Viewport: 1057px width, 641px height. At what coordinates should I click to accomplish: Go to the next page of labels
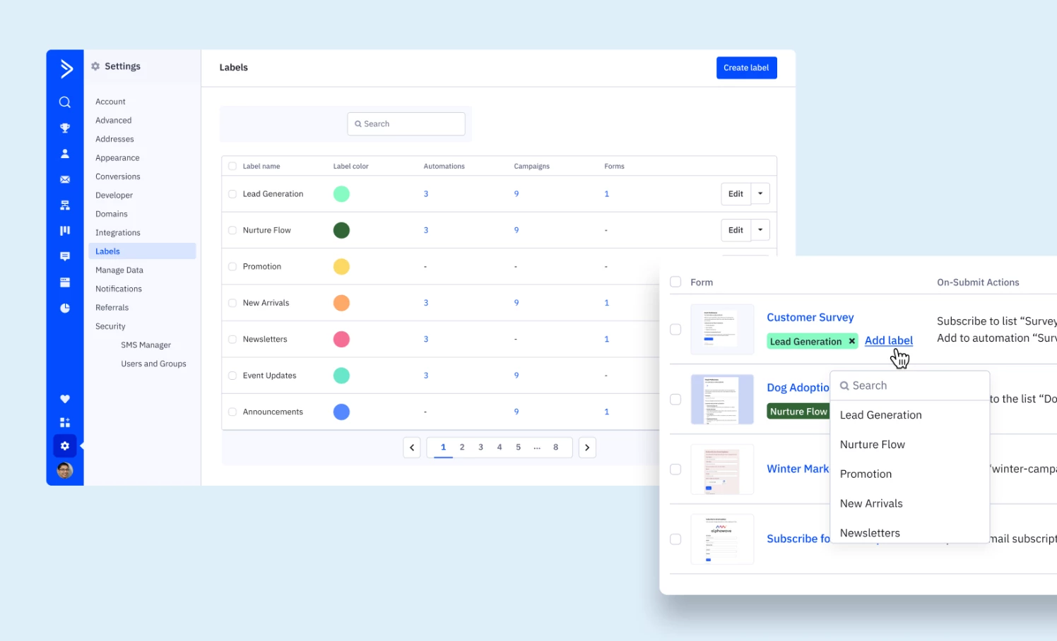tap(587, 448)
